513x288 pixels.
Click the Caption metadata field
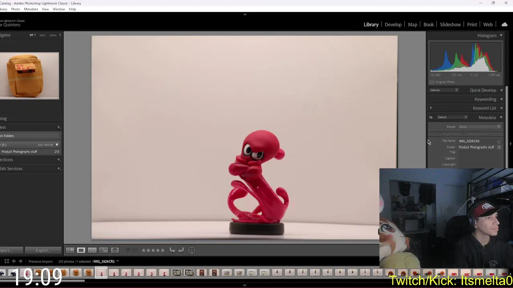(480, 158)
